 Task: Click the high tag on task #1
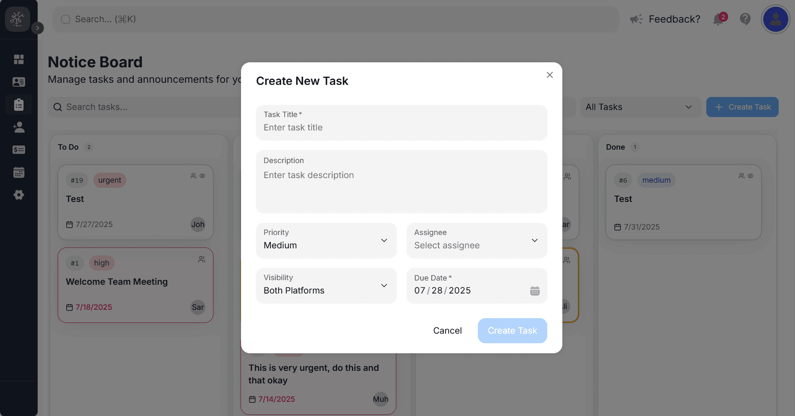pyautogui.click(x=101, y=263)
